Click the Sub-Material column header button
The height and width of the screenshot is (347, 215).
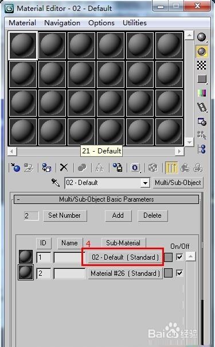click(x=123, y=243)
